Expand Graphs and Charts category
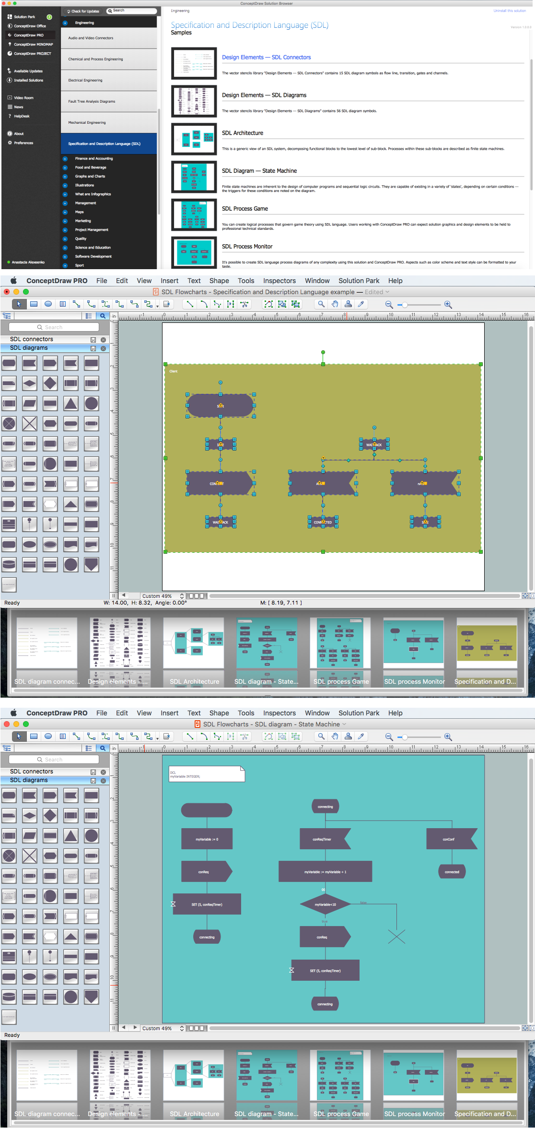 tap(65, 177)
